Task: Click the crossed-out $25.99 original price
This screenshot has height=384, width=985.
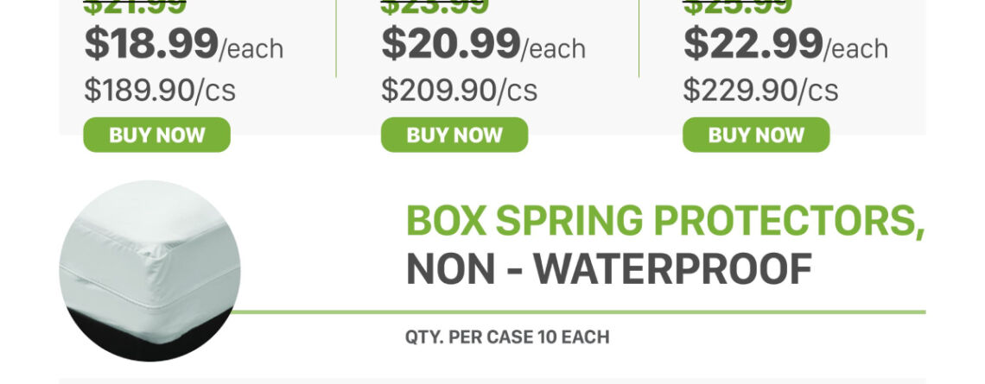Action: (x=737, y=7)
